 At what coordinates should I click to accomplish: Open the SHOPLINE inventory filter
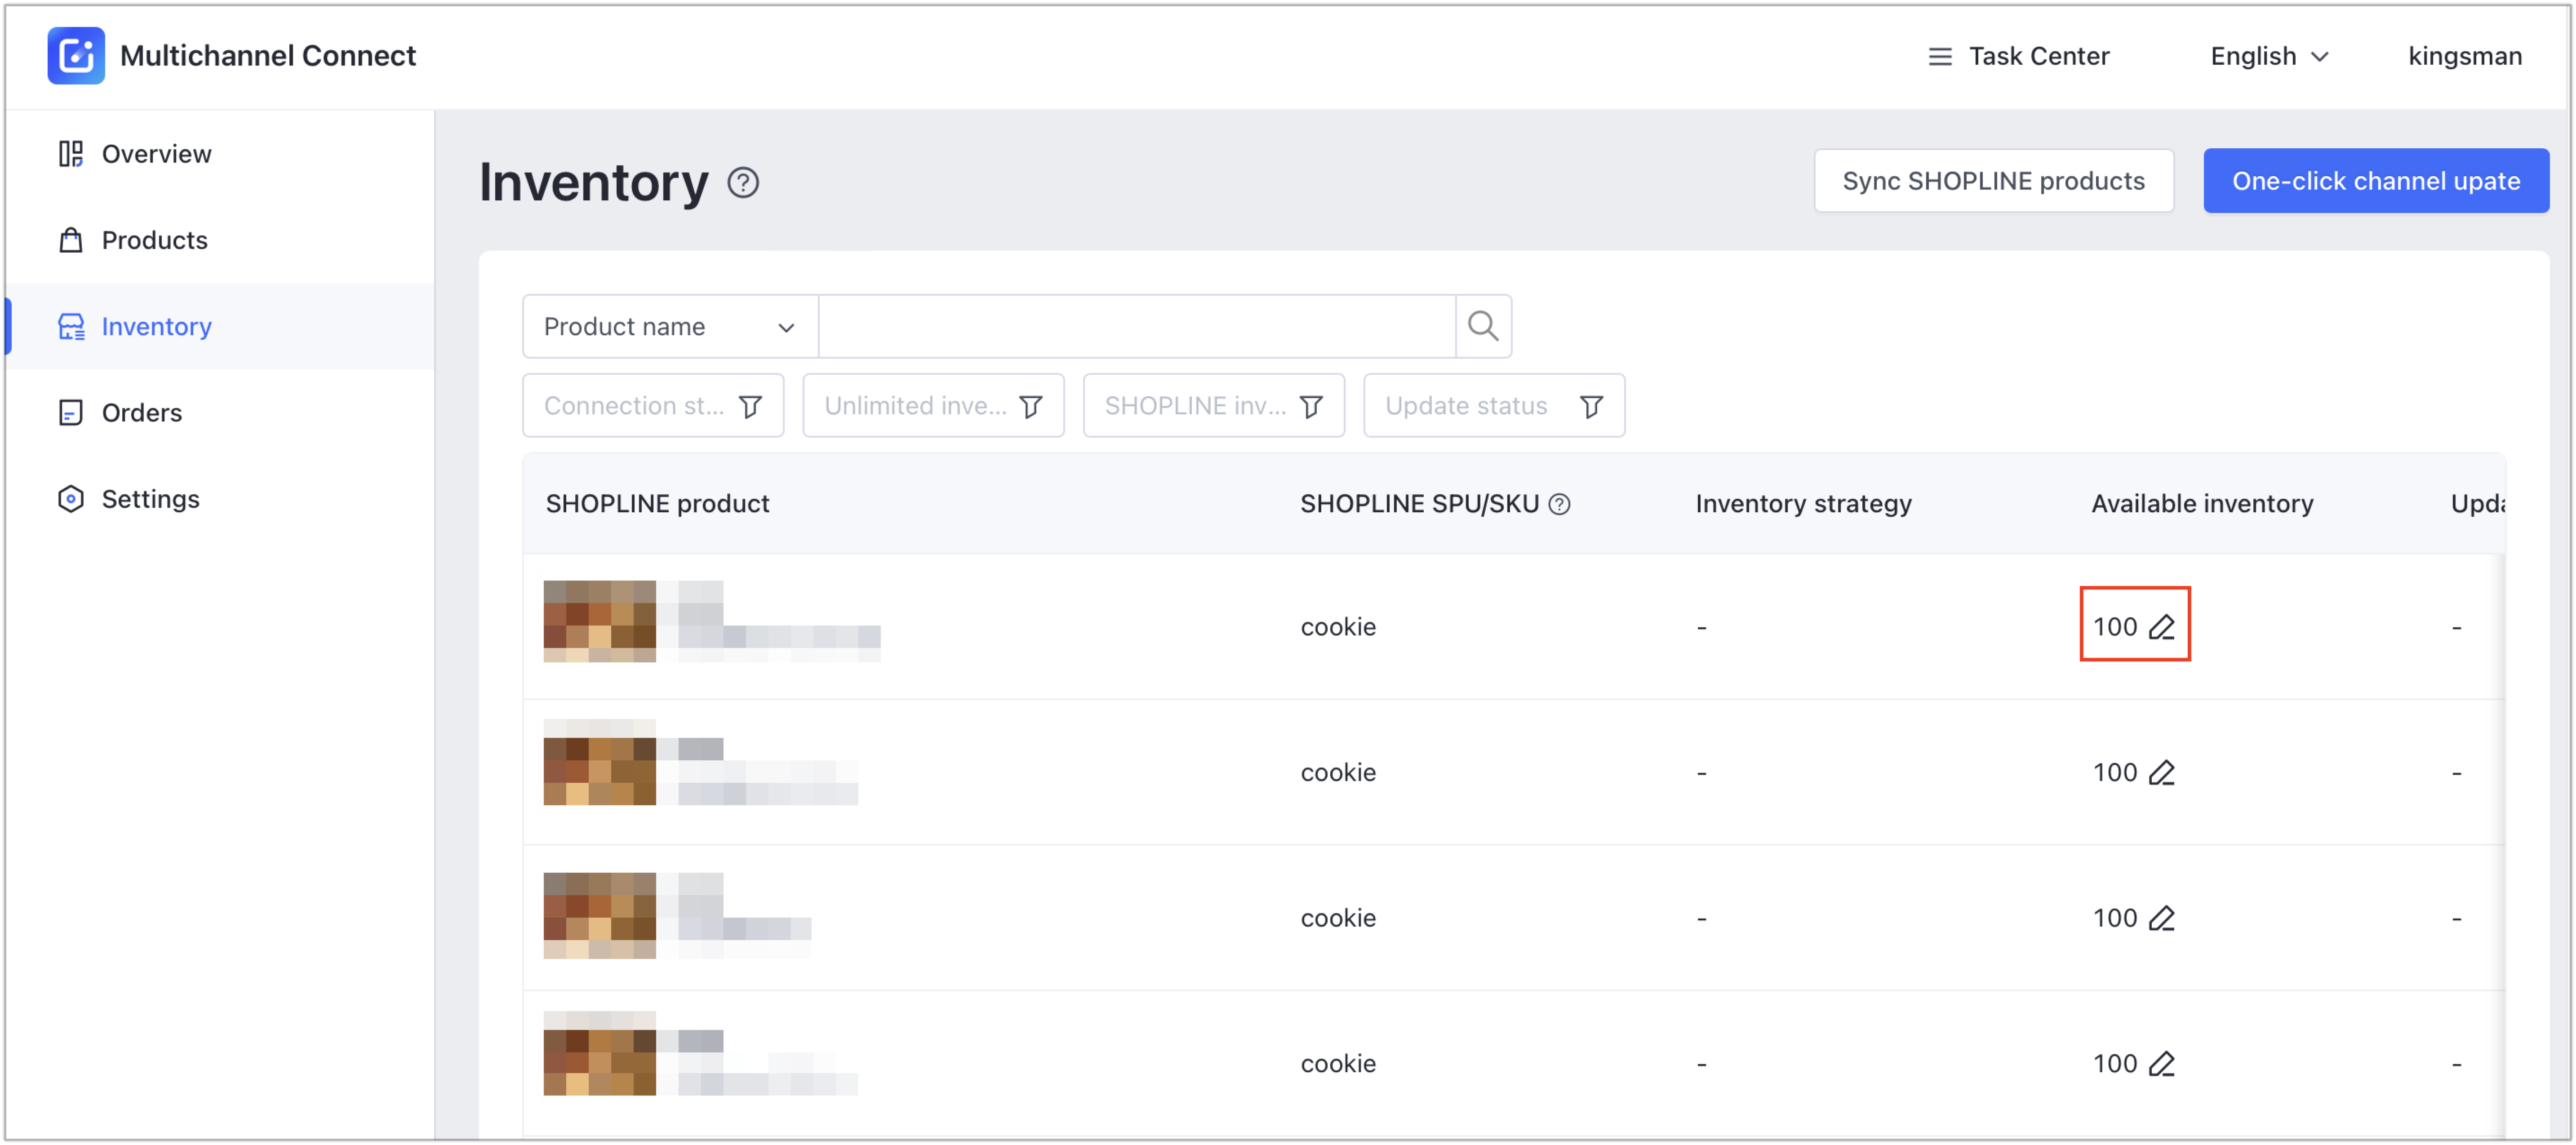1214,406
